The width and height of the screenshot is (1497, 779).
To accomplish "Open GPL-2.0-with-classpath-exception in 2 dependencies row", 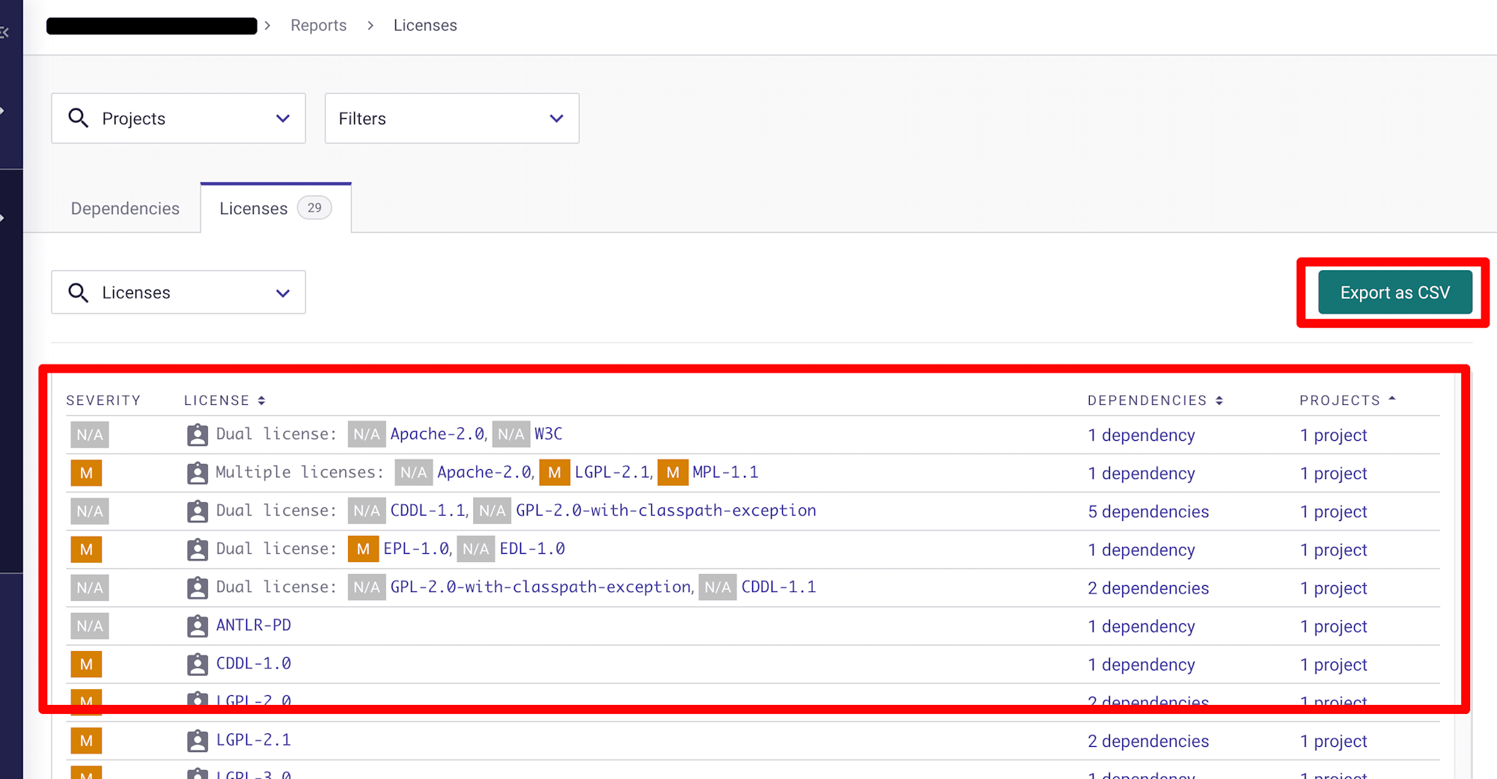I will pyautogui.click(x=540, y=587).
